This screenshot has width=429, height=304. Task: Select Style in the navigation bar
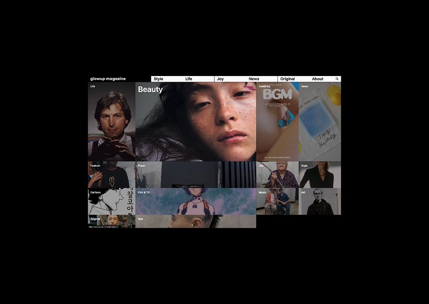pos(159,79)
